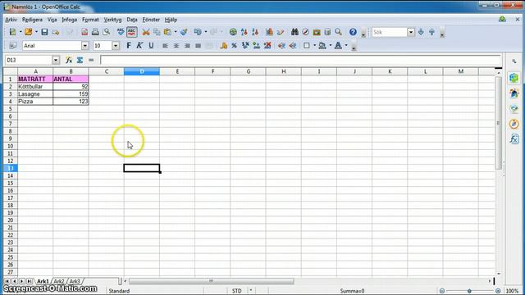Paste from clipboard
This screenshot has height=295, width=525.
167,32
